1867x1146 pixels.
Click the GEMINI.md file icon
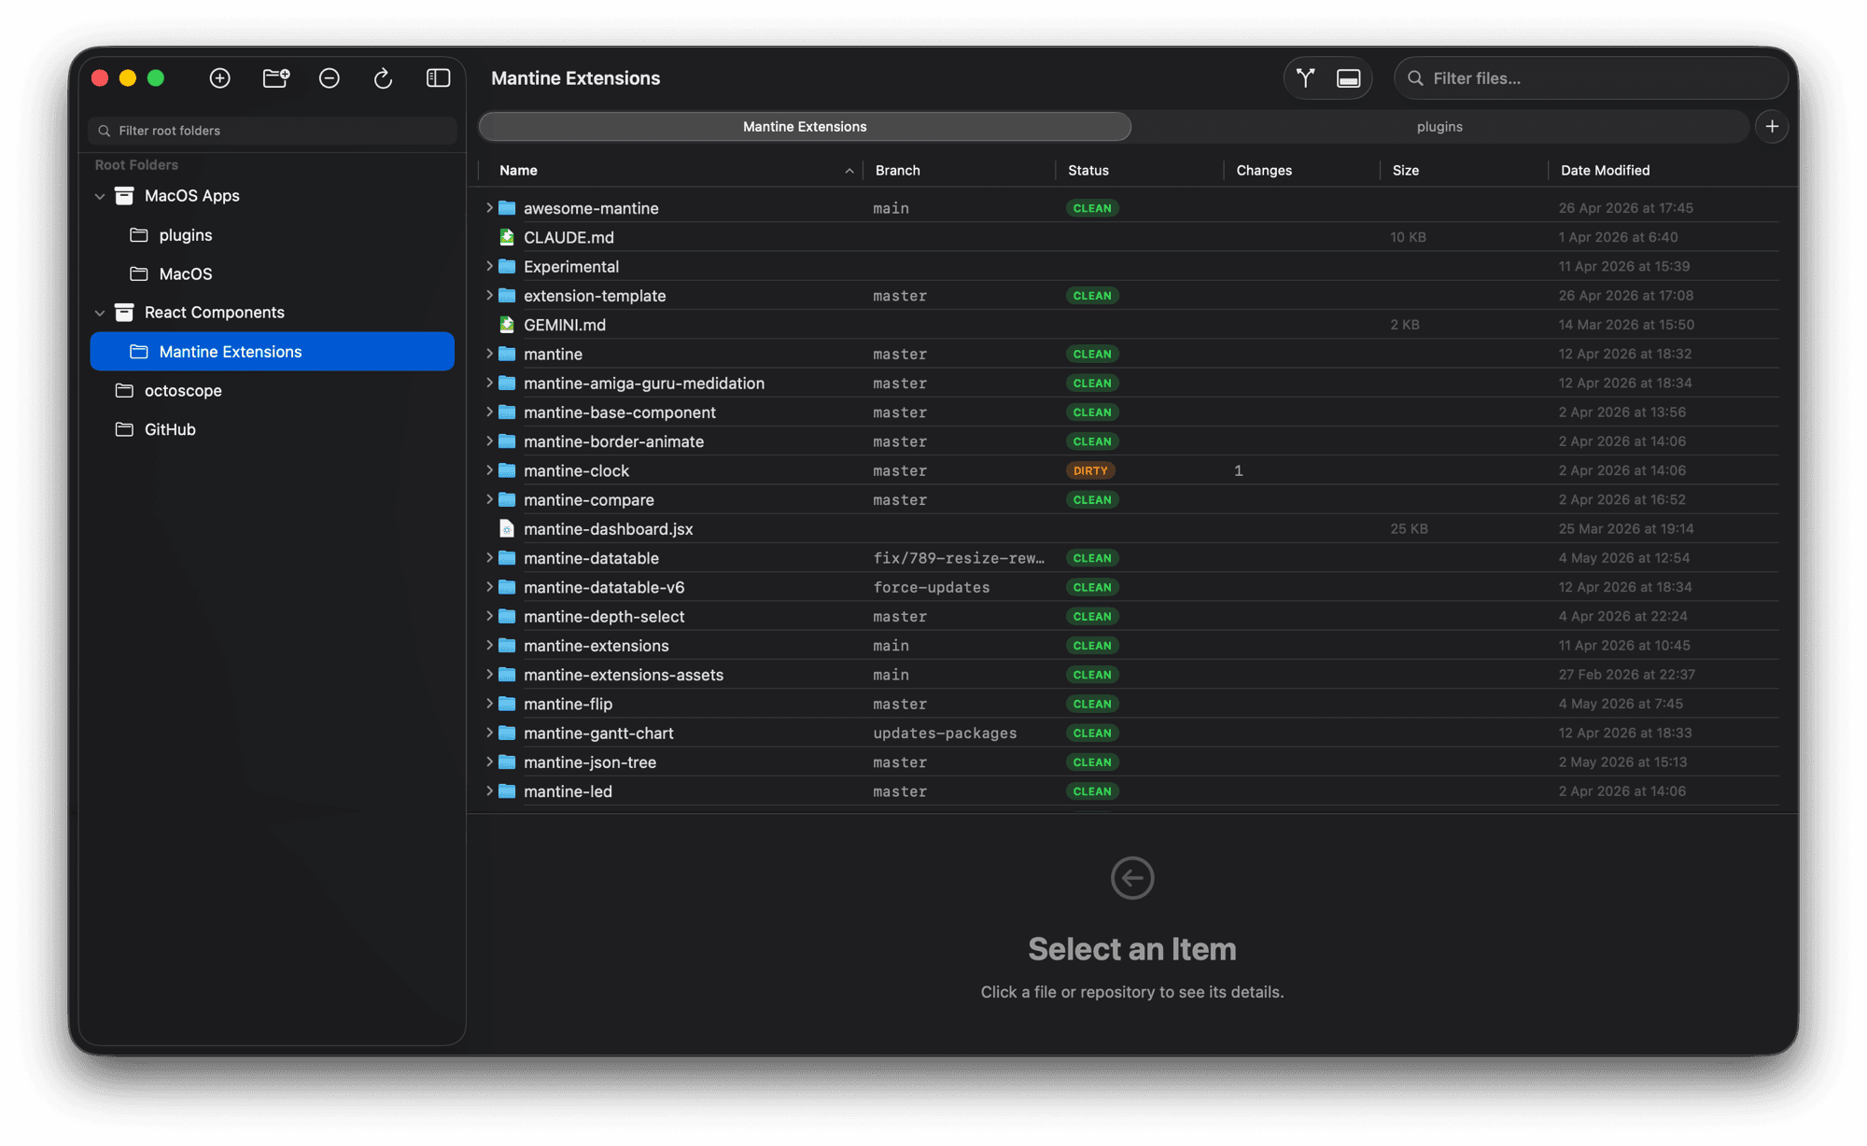[507, 325]
